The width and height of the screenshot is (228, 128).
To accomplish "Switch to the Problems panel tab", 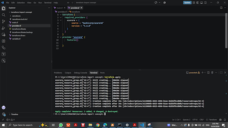I will (58, 73).
